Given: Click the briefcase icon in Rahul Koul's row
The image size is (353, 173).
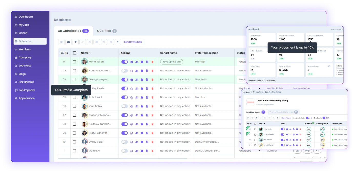Looking at the screenshot, I should 142,97.
